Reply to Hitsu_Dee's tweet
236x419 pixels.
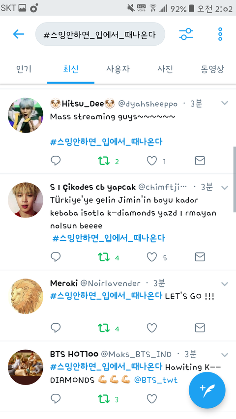[56, 161]
